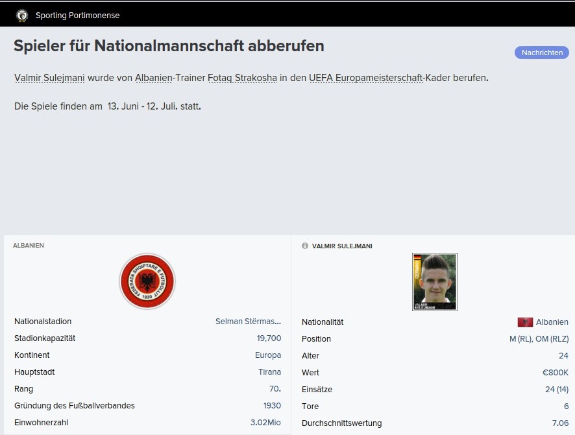Click the Albanian flag icon next to Nationalität
Screen dimensions: 575x435
[525, 322]
